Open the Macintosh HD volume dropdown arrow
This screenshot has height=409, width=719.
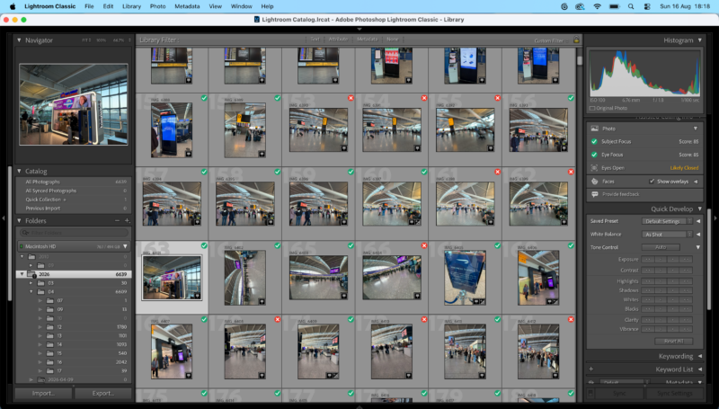tap(125, 246)
